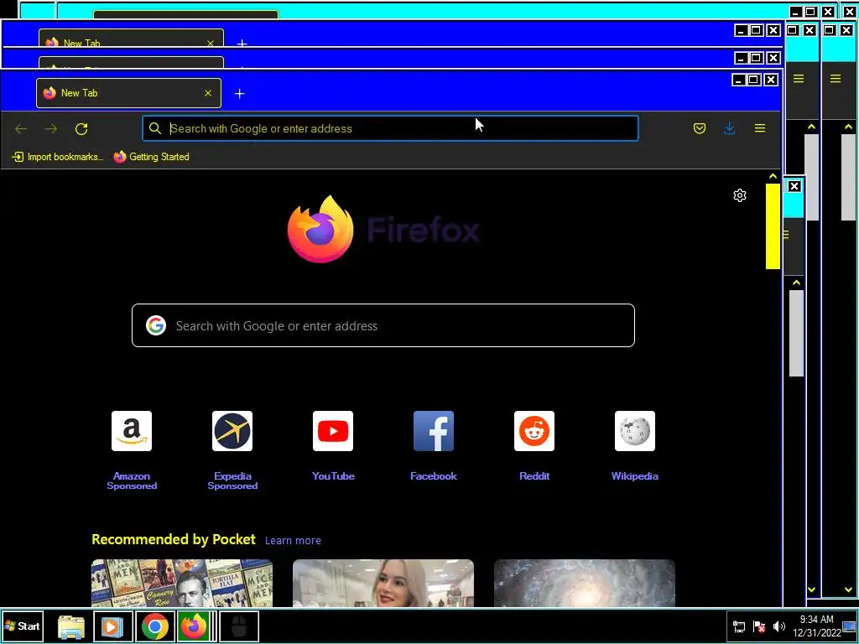Click Firefox taskbar button
Image resolution: width=859 pixels, height=644 pixels.
tap(195, 626)
